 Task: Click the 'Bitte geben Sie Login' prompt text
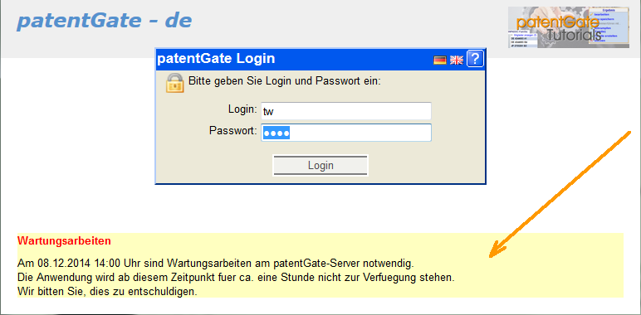coord(285,80)
